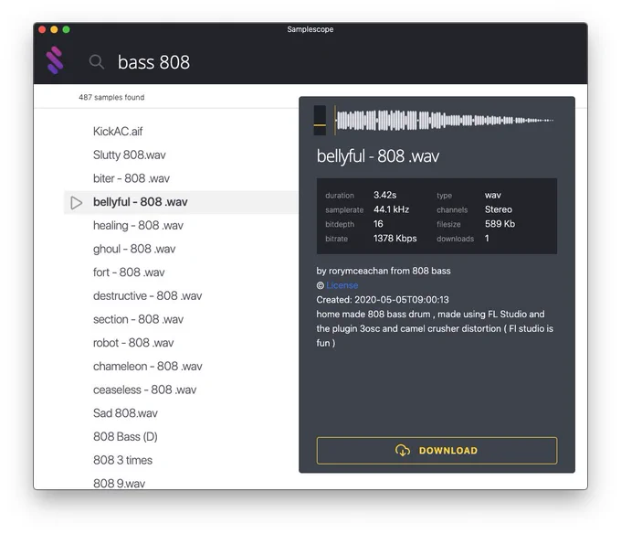Image resolution: width=621 pixels, height=534 pixels.
Task: Open the License link
Action: point(342,285)
